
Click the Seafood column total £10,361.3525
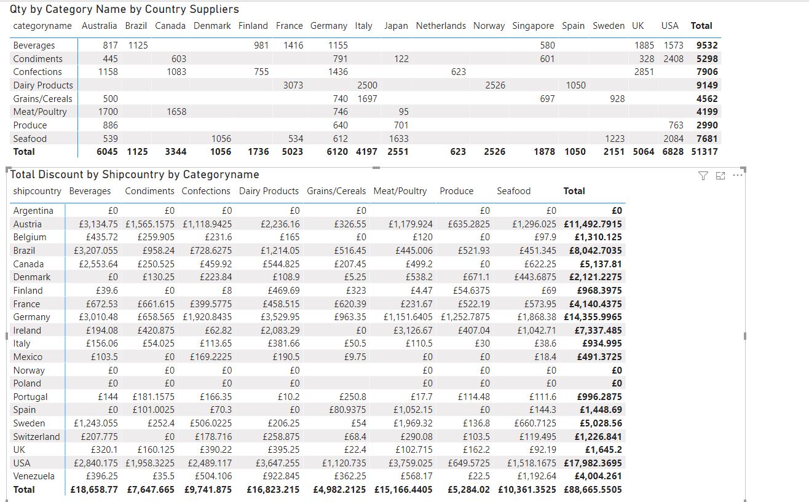pos(526,490)
